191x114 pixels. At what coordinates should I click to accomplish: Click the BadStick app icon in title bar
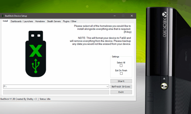pyautogui.click(x=2, y=16)
